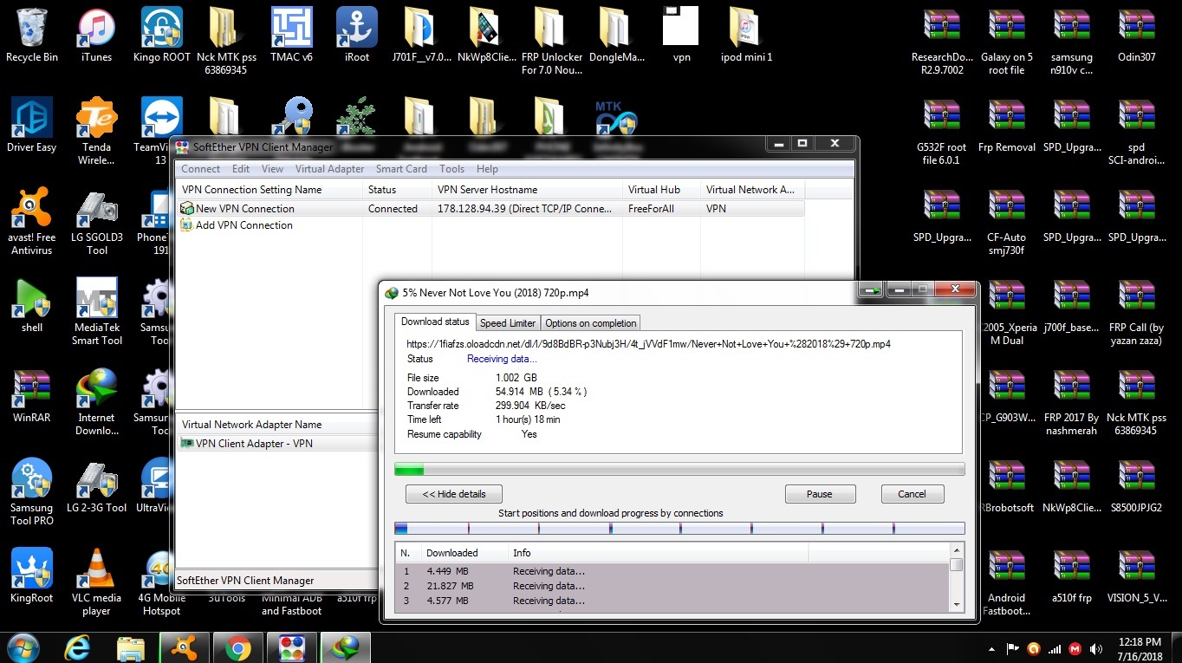Switch to the Speed Limiter tab
Image resolution: width=1182 pixels, height=663 pixels.
(x=508, y=323)
